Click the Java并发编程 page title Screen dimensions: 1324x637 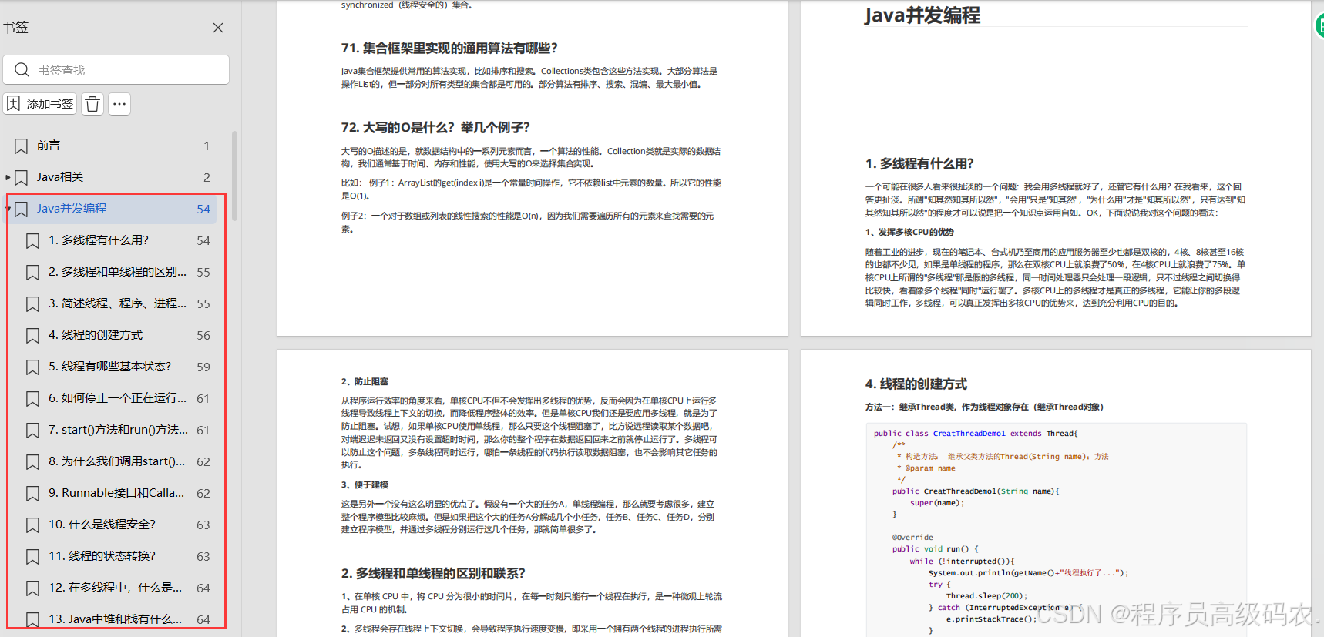coord(922,15)
